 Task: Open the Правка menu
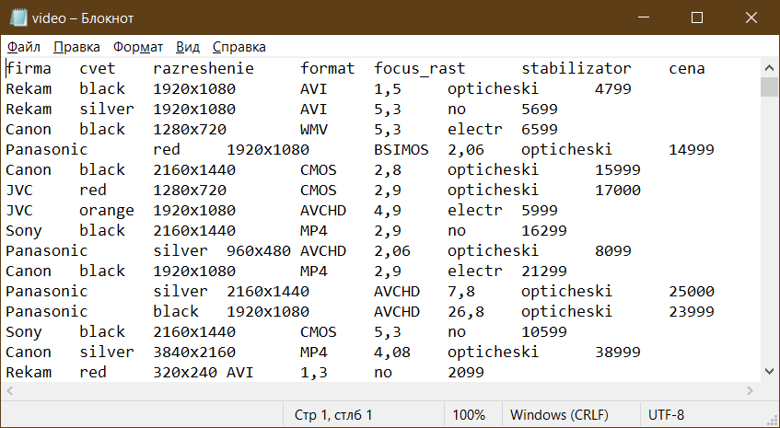[x=77, y=47]
